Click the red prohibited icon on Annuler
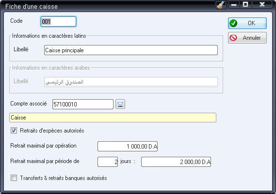This screenshot has width=276, height=194. coord(233,38)
